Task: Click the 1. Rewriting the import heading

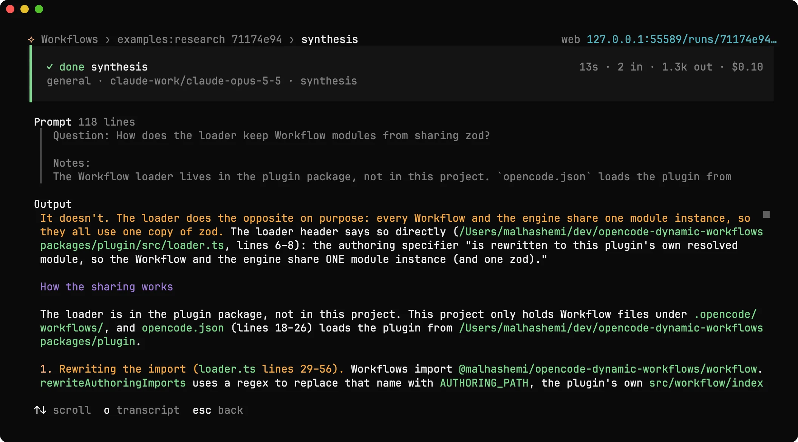Action: click(x=192, y=369)
